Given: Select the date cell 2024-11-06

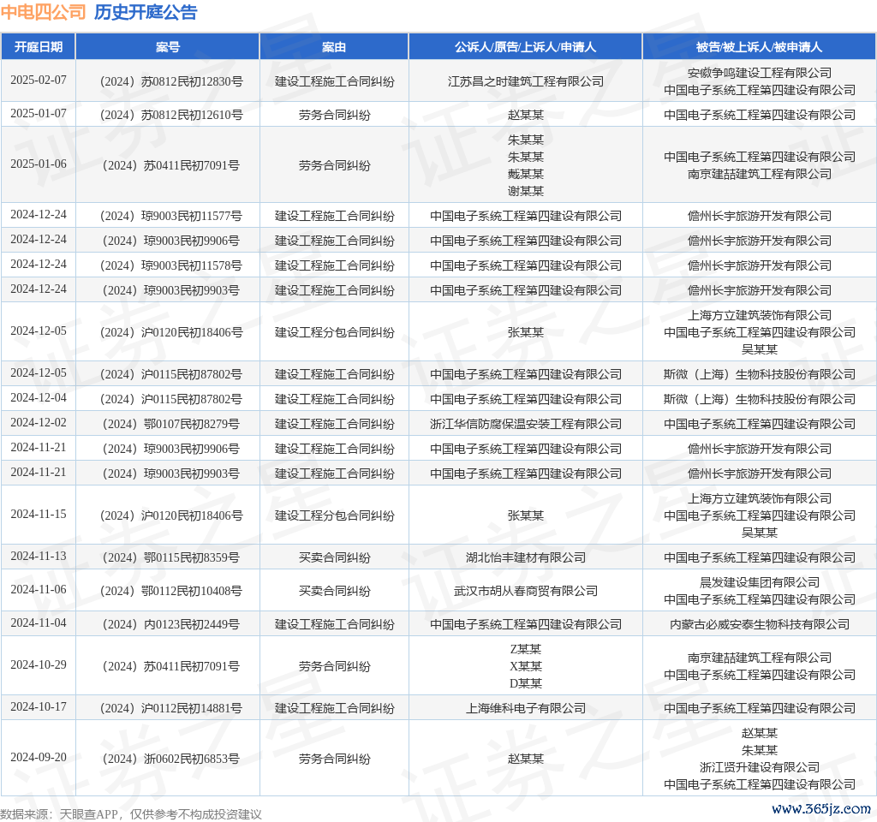Looking at the screenshot, I should (38, 589).
